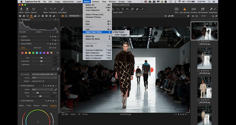236x125 pixels.
Task: Select the red color swatch in Color Editor
Action: tap(22, 53)
